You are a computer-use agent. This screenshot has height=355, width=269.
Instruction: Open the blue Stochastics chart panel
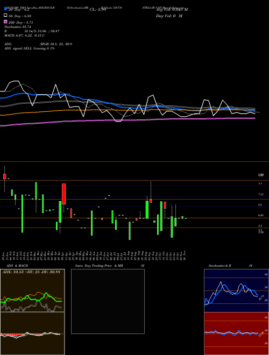pyautogui.click(x=236, y=290)
